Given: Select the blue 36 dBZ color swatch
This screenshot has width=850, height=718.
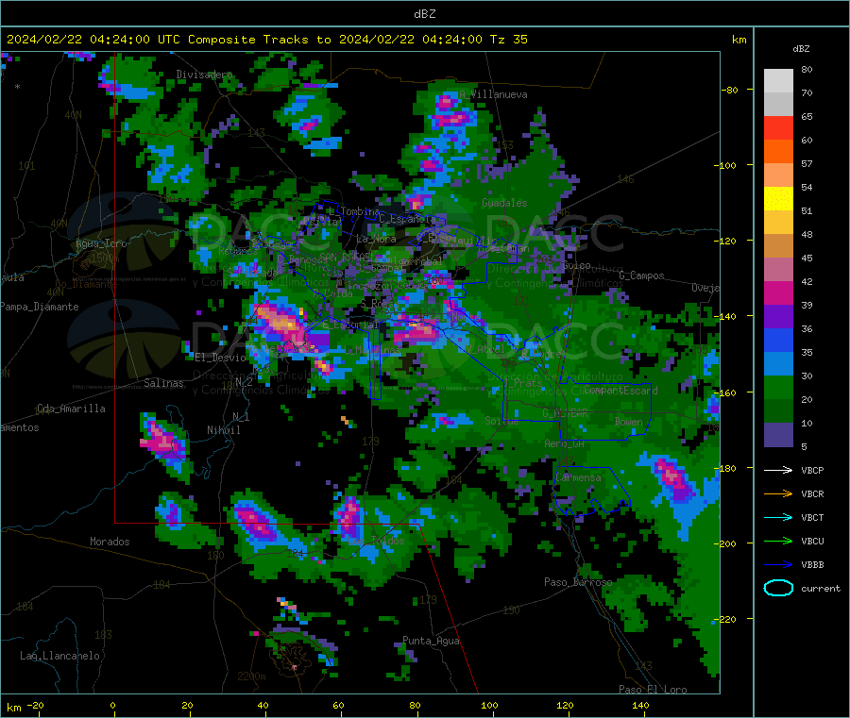Looking at the screenshot, I should point(778,340).
